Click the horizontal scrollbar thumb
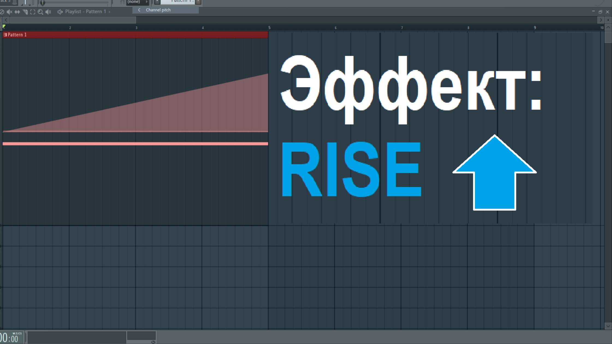 coord(73,20)
